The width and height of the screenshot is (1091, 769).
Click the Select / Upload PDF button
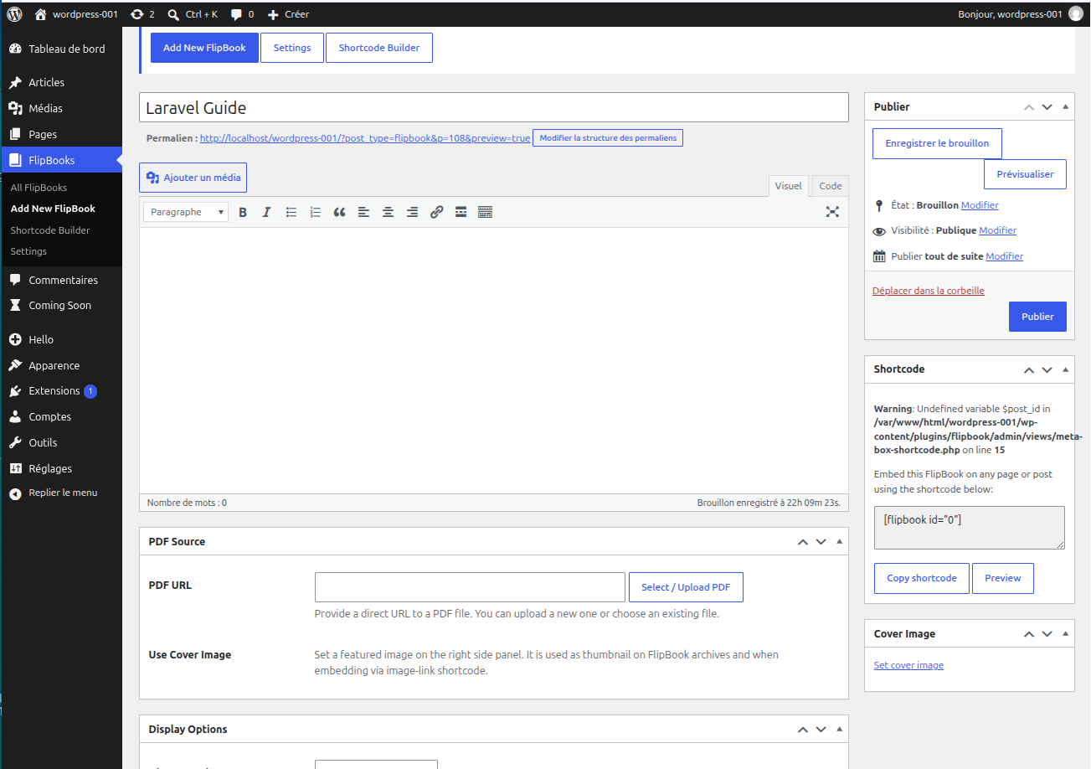[686, 587]
